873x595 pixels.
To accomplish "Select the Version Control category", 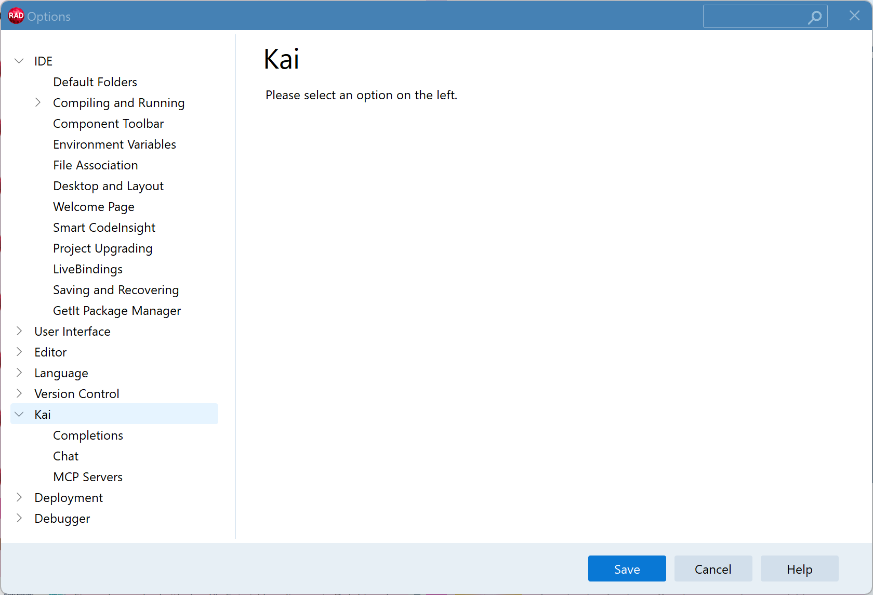I will tap(77, 394).
